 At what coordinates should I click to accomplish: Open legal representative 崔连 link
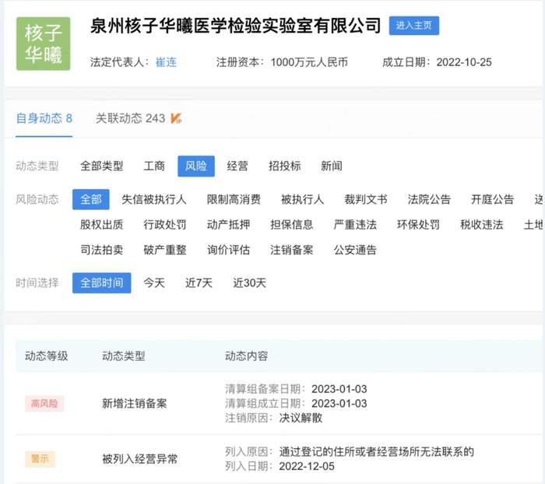[166, 62]
